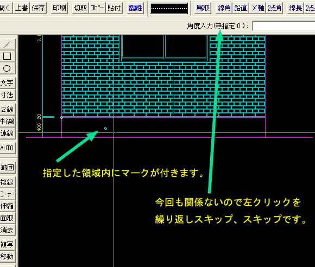Viewport: 315px width, 267px height.
Task: Select the circle (○) drawing tool
Action: point(7,68)
